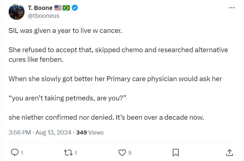Open the 349 Views analytics
The height and width of the screenshot is (161, 244).
90,132
